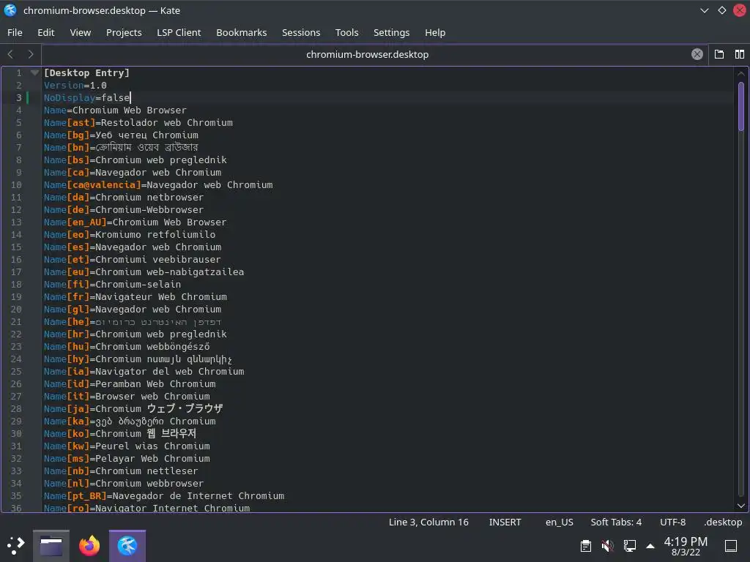750x562 pixels.
Task: Open the LSP Client menu
Action: coord(179,32)
